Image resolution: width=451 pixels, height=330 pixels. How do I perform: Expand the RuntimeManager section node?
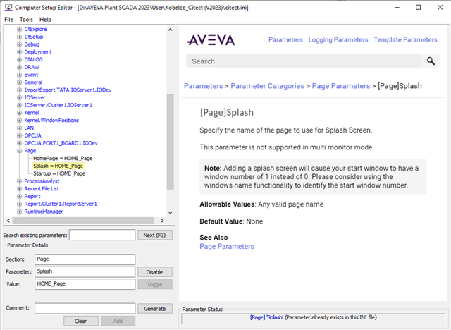pos(19,212)
